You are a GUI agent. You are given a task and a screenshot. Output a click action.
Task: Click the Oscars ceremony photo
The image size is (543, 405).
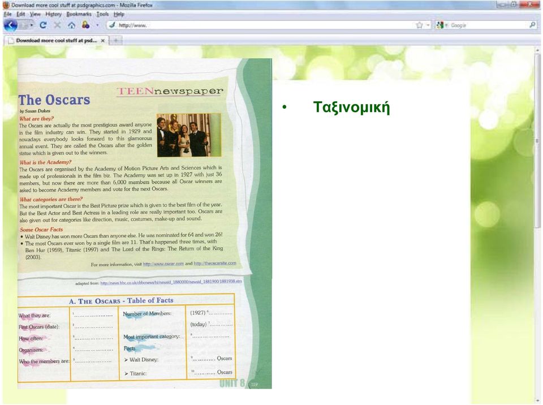click(189, 135)
